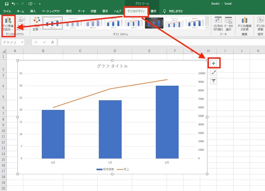This screenshot has width=265, height=191.
Task: Click the Undo arrow in quick access toolbar
Action: point(14,3)
